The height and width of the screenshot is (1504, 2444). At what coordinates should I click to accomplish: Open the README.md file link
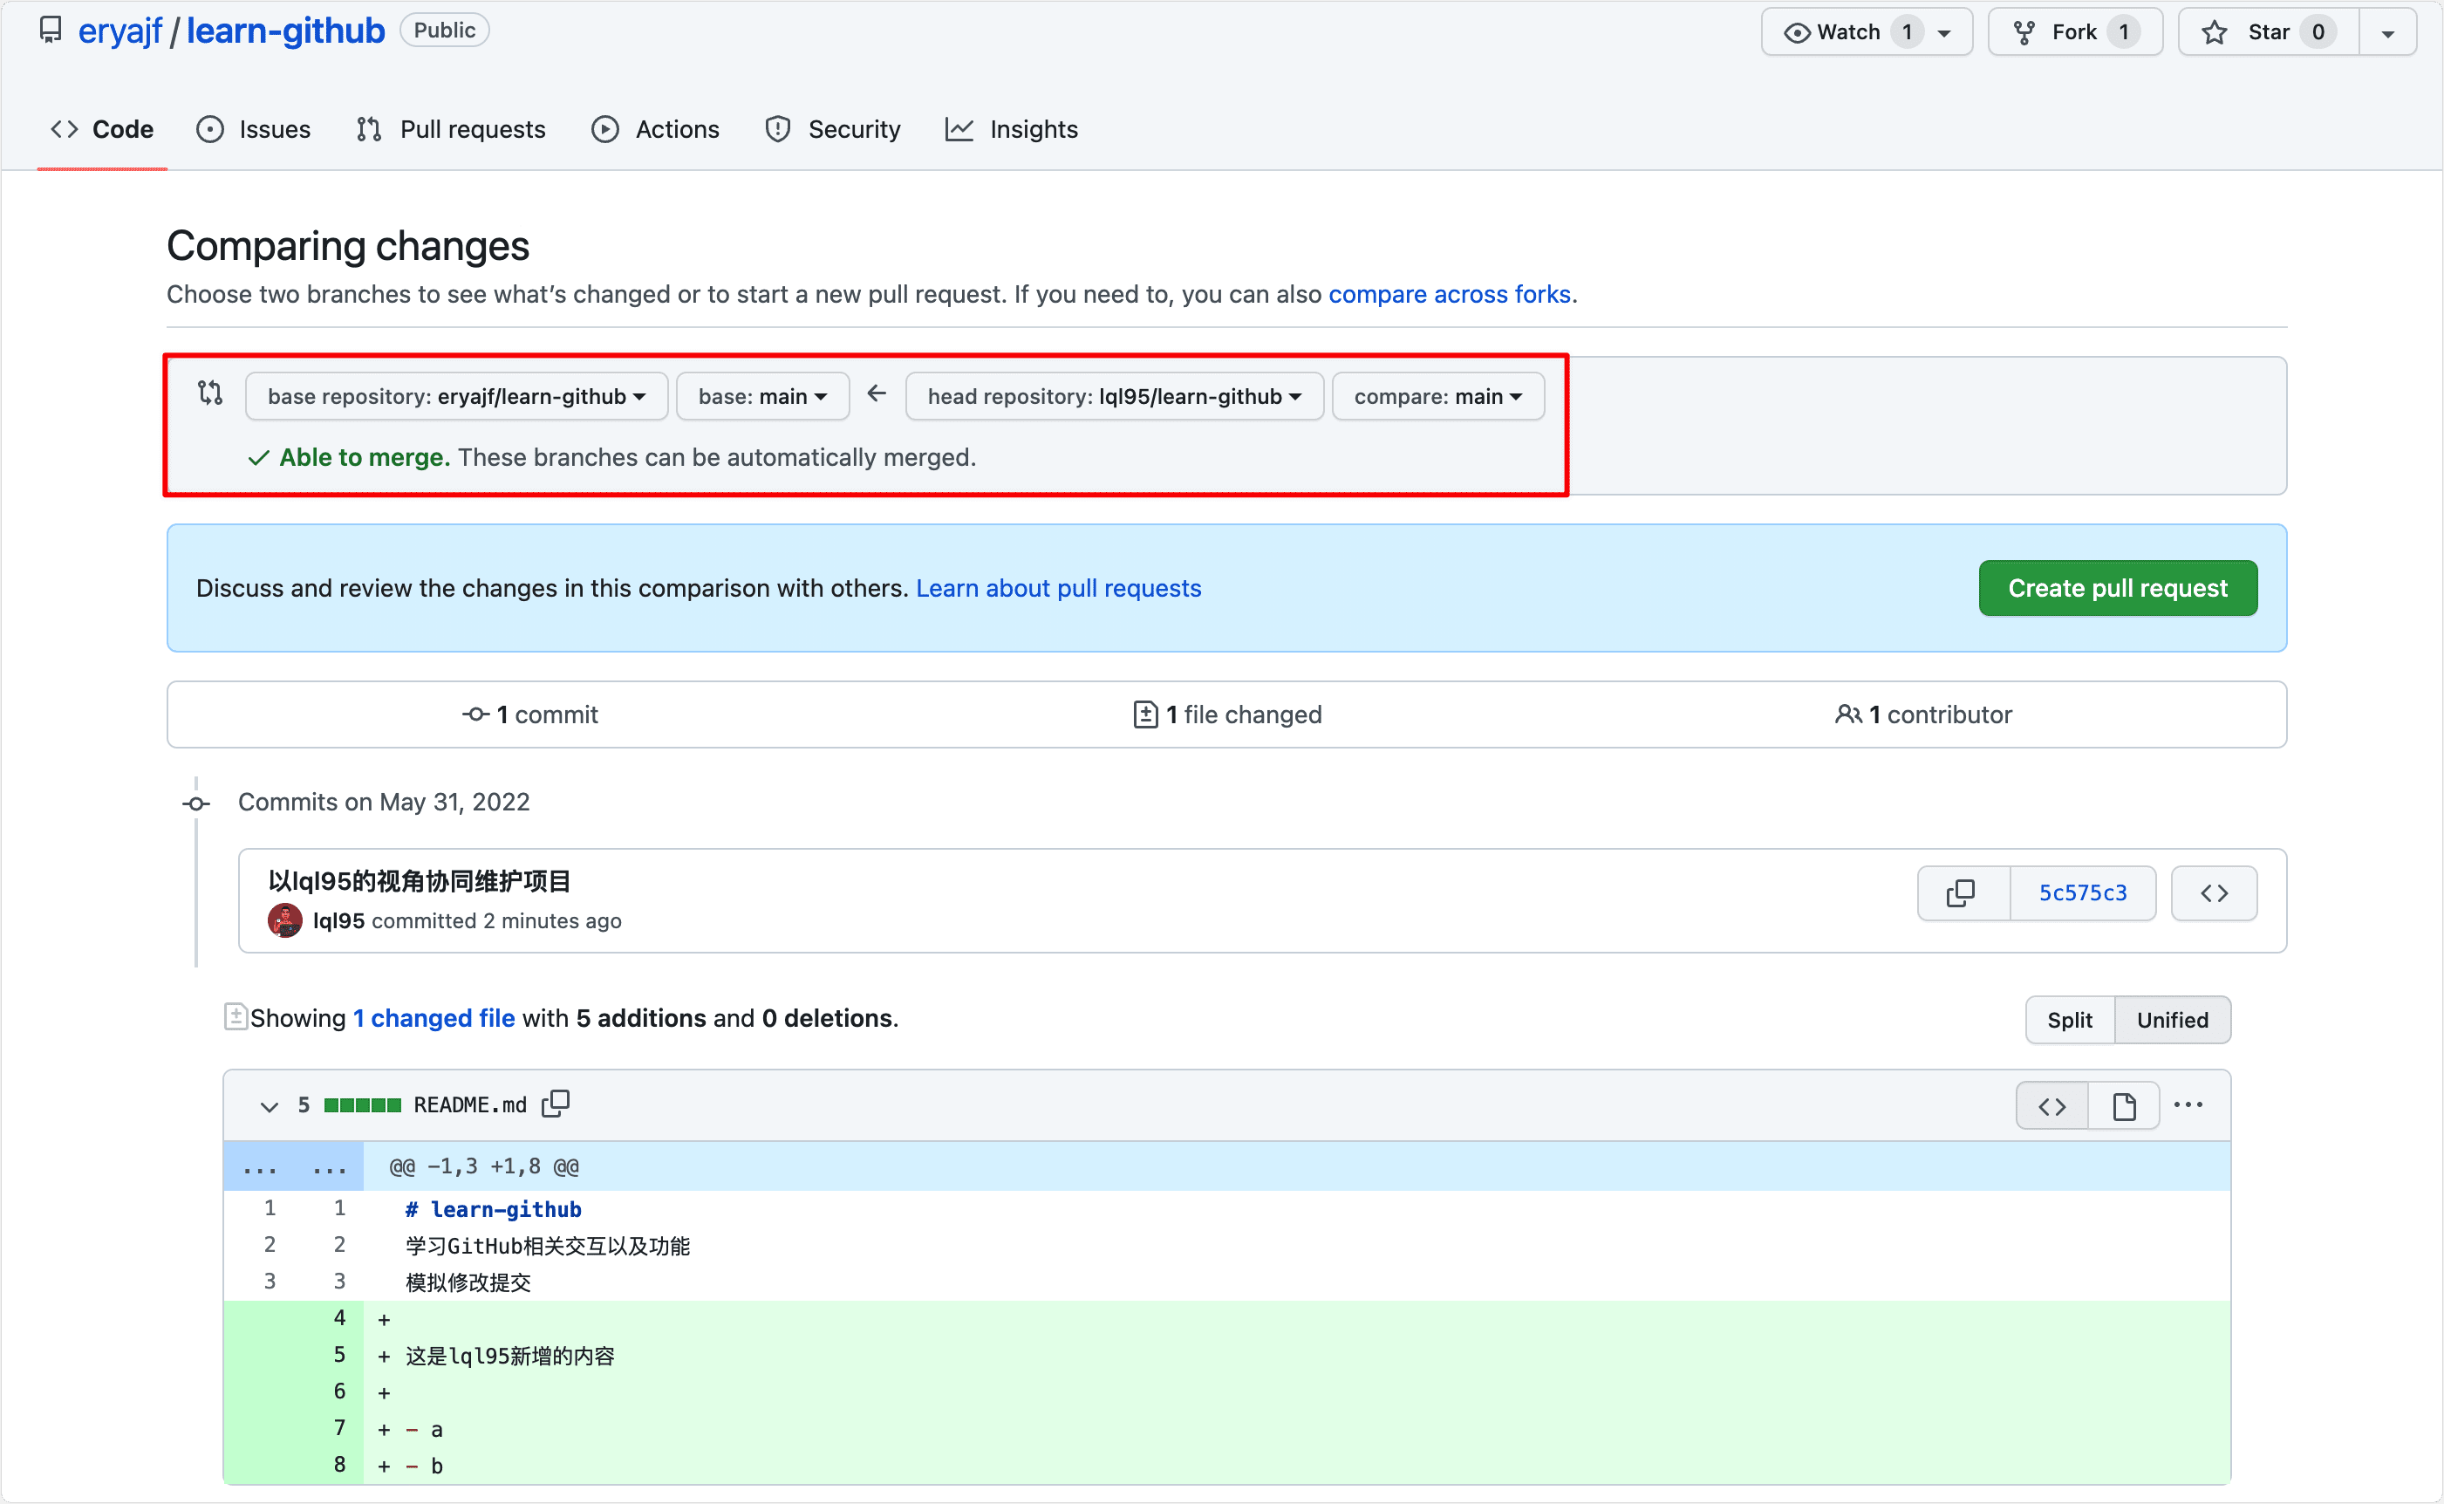pyautogui.click(x=470, y=1105)
